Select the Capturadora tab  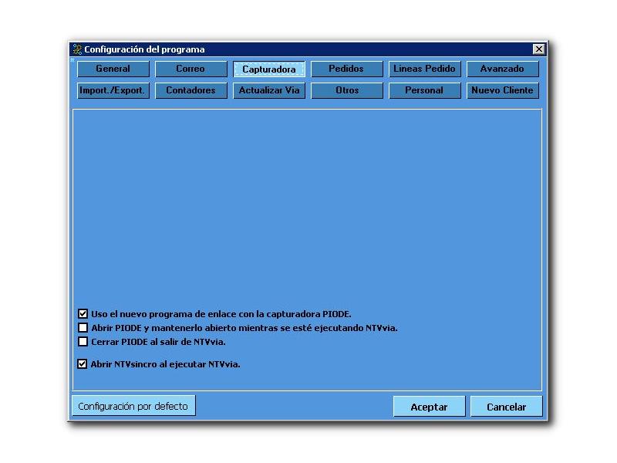(268, 69)
